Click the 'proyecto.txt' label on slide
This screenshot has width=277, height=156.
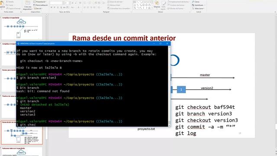pyautogui.click(x=146, y=129)
